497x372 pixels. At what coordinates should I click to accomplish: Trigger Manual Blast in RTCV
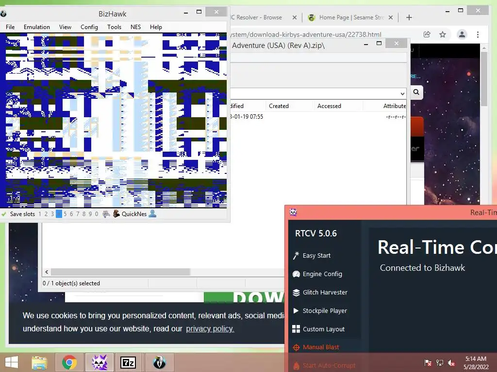coord(315,347)
